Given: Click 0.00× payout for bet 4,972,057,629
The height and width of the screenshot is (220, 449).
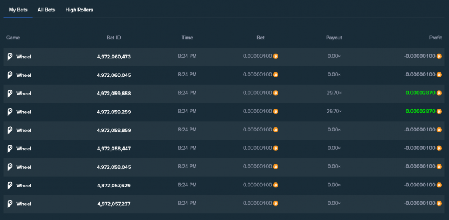Looking at the screenshot, I should pos(334,185).
